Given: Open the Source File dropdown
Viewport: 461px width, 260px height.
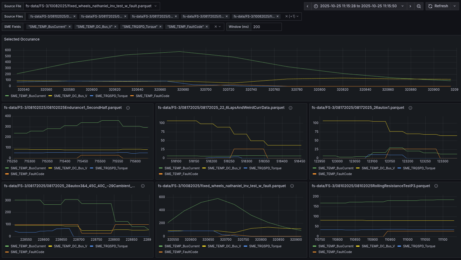Looking at the screenshot, I should tap(91, 6).
